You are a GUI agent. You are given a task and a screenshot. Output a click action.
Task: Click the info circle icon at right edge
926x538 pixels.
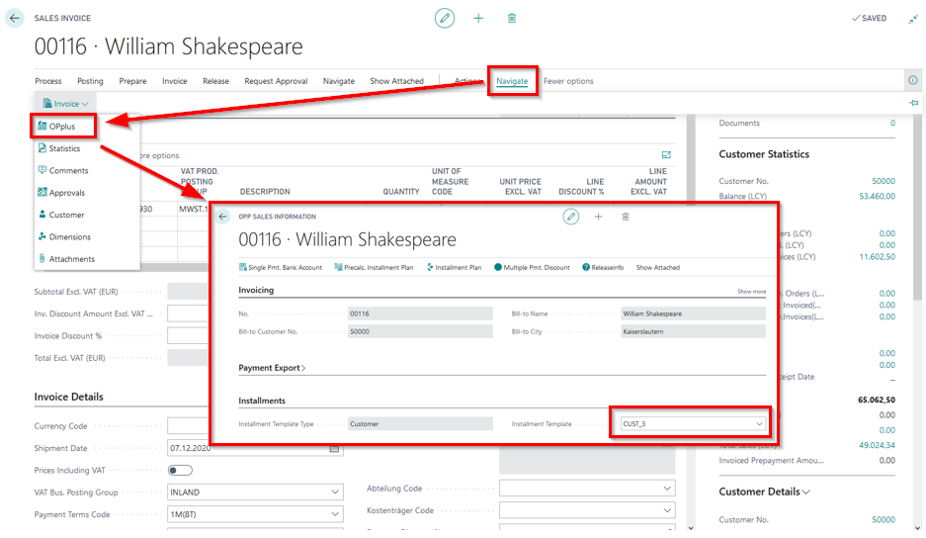[x=912, y=81]
